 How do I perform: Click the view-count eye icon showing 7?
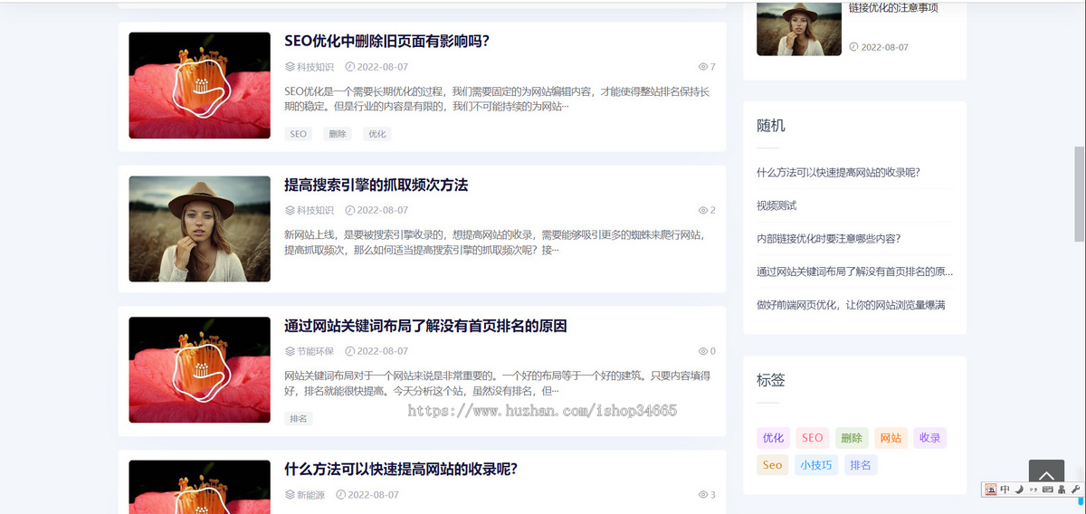click(x=703, y=67)
